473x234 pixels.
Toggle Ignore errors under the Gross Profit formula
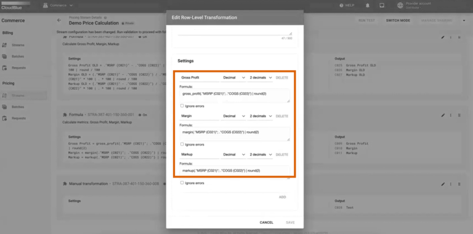(182, 106)
